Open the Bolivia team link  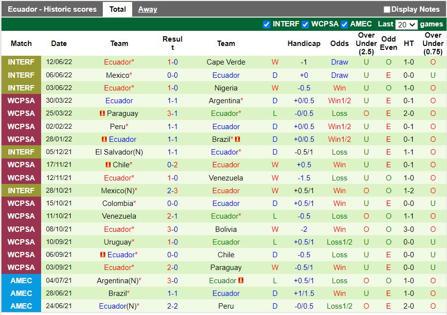click(x=226, y=229)
